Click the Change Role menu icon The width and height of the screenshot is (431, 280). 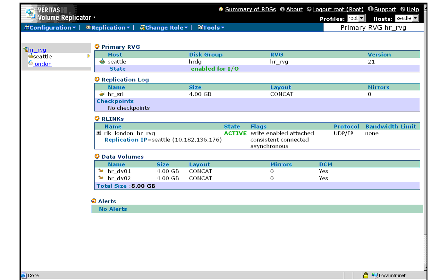[x=143, y=27]
